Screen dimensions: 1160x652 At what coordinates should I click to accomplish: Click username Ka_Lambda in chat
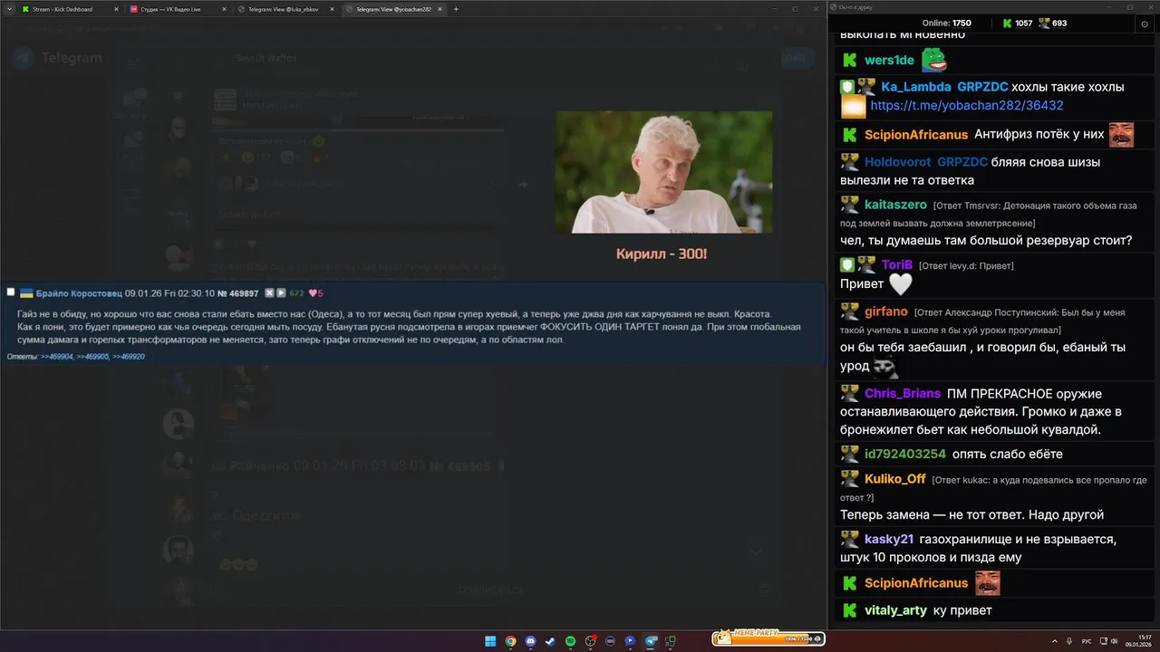tap(916, 87)
